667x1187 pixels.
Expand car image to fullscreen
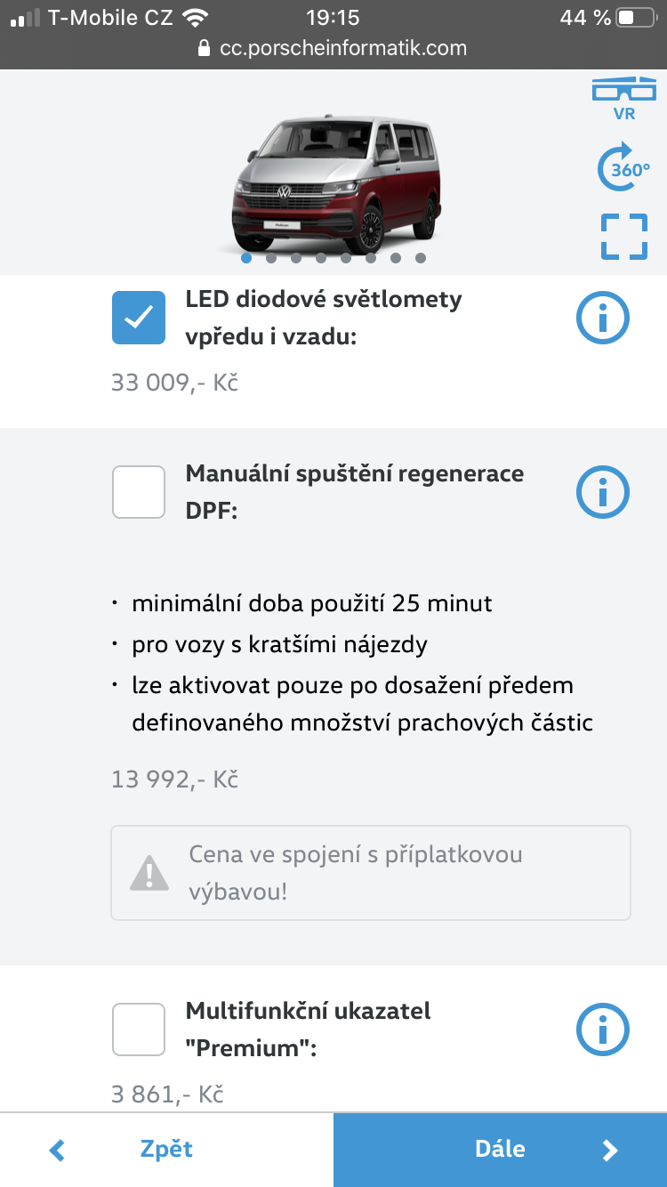[x=623, y=237]
